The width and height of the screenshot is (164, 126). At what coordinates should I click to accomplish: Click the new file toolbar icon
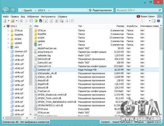tap(5, 21)
